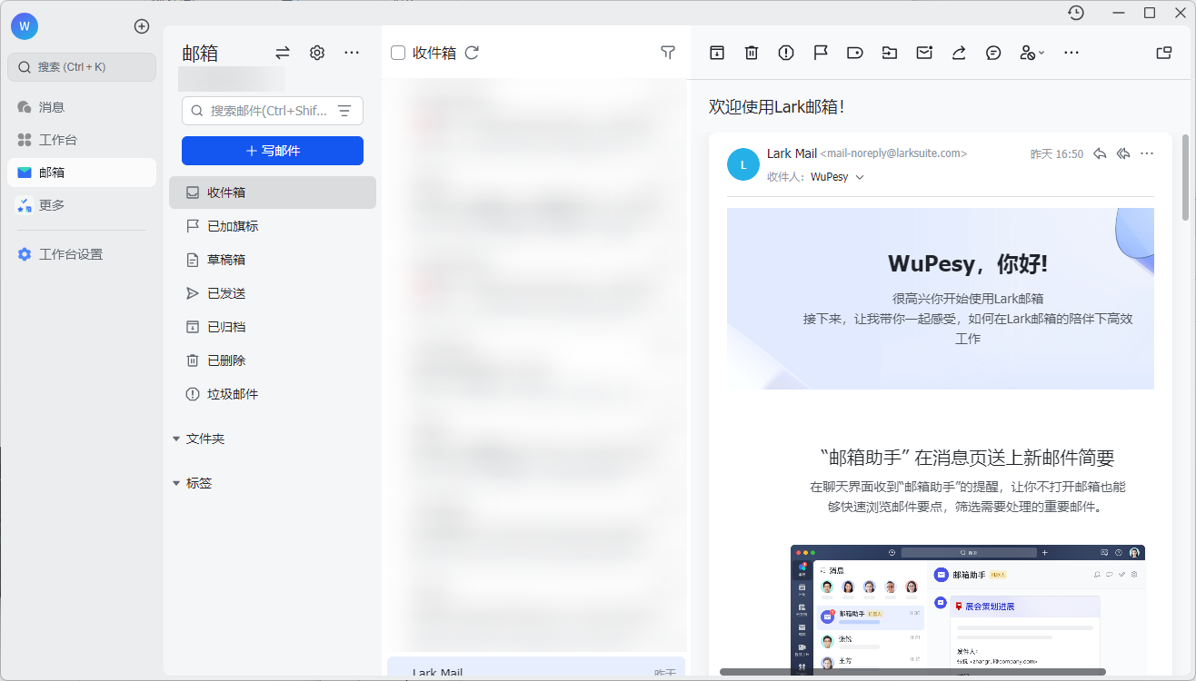Collapse the 标签 labels section

click(x=176, y=483)
